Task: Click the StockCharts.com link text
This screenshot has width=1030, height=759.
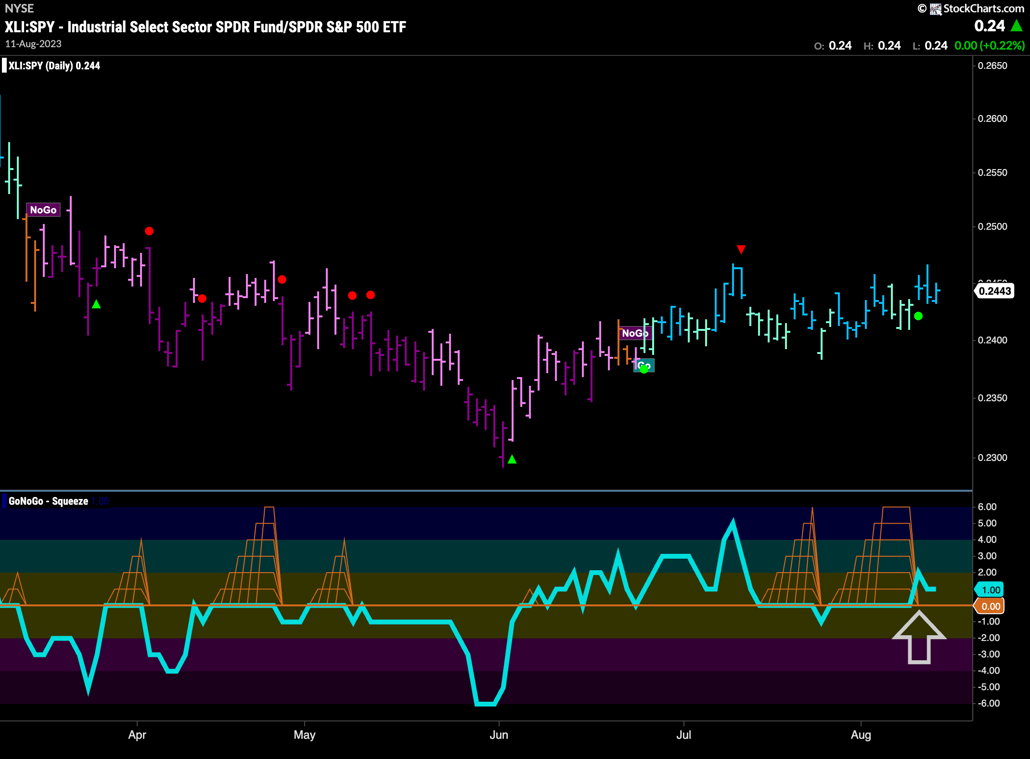Action: (x=983, y=9)
